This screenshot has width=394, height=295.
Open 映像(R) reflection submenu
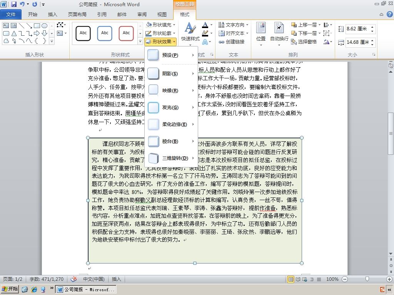[x=171, y=90]
